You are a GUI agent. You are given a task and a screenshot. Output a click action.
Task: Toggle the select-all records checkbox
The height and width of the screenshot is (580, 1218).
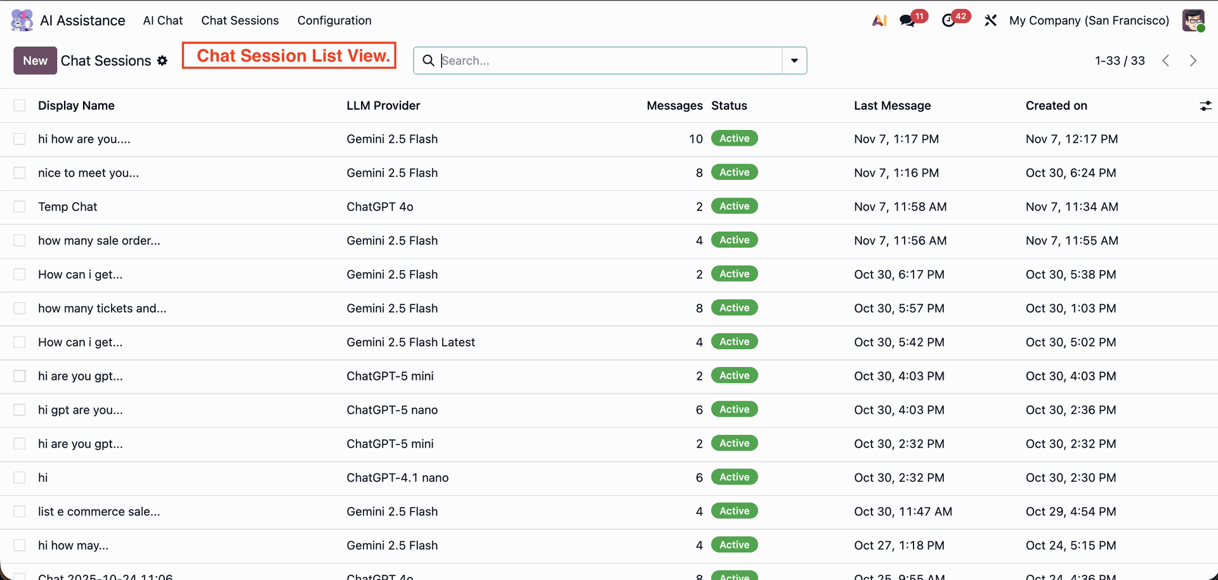click(x=20, y=106)
